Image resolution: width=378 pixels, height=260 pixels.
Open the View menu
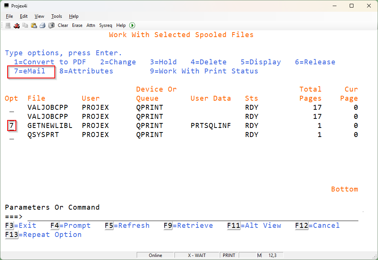pyautogui.click(x=39, y=16)
